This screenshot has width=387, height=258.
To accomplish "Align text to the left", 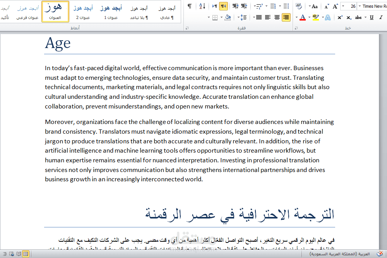I will [268, 17].
